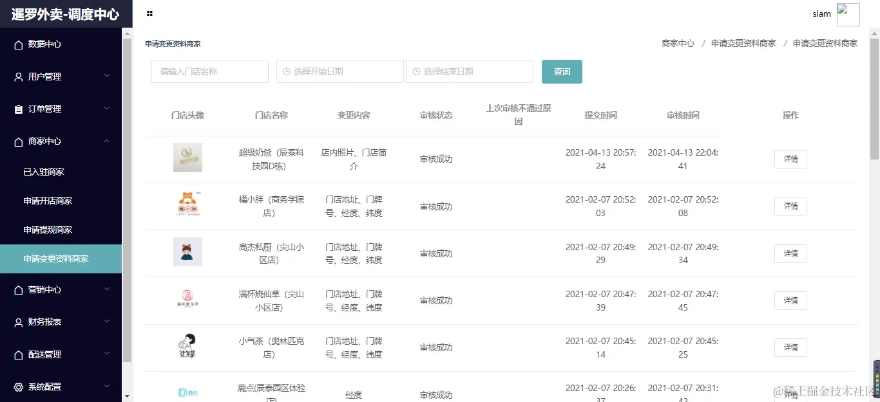Focus the 请输入门店名称 input field
Image resolution: width=880 pixels, height=402 pixels.
point(209,71)
